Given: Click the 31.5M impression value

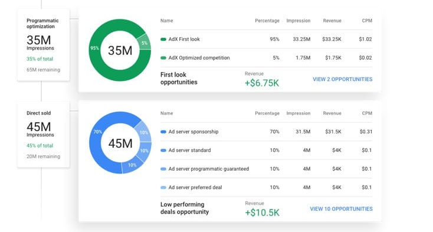Looking at the screenshot, I should (303, 132).
